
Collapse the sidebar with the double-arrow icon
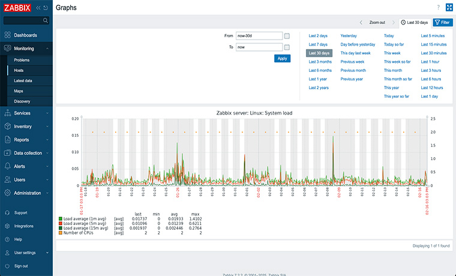(x=38, y=8)
